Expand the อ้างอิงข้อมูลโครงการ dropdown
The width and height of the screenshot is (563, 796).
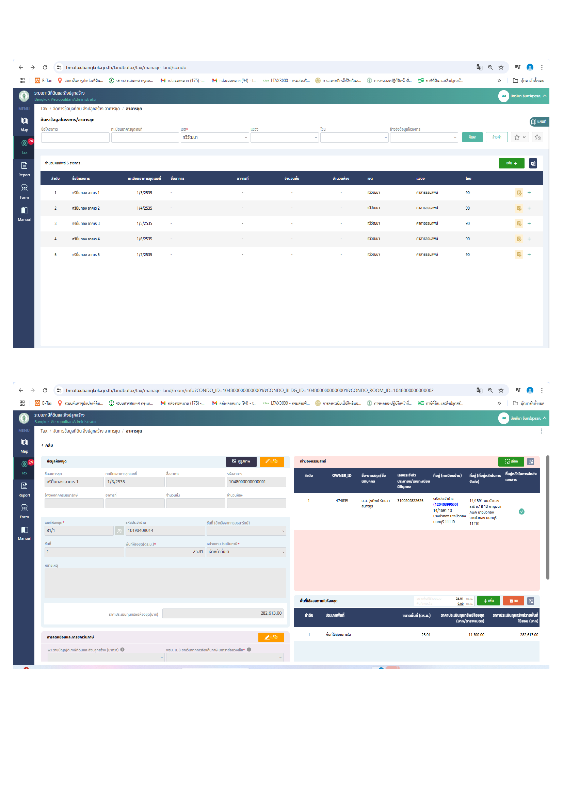[423, 137]
